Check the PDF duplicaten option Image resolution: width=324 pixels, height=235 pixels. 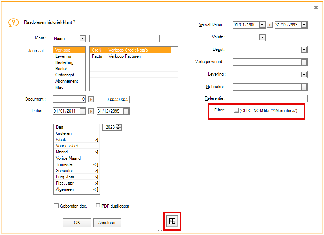[98, 206]
